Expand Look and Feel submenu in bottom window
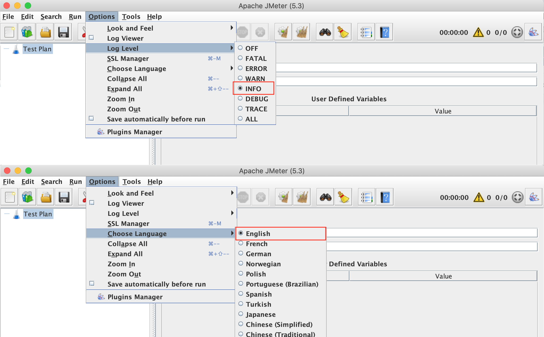The image size is (544, 337). [161, 193]
